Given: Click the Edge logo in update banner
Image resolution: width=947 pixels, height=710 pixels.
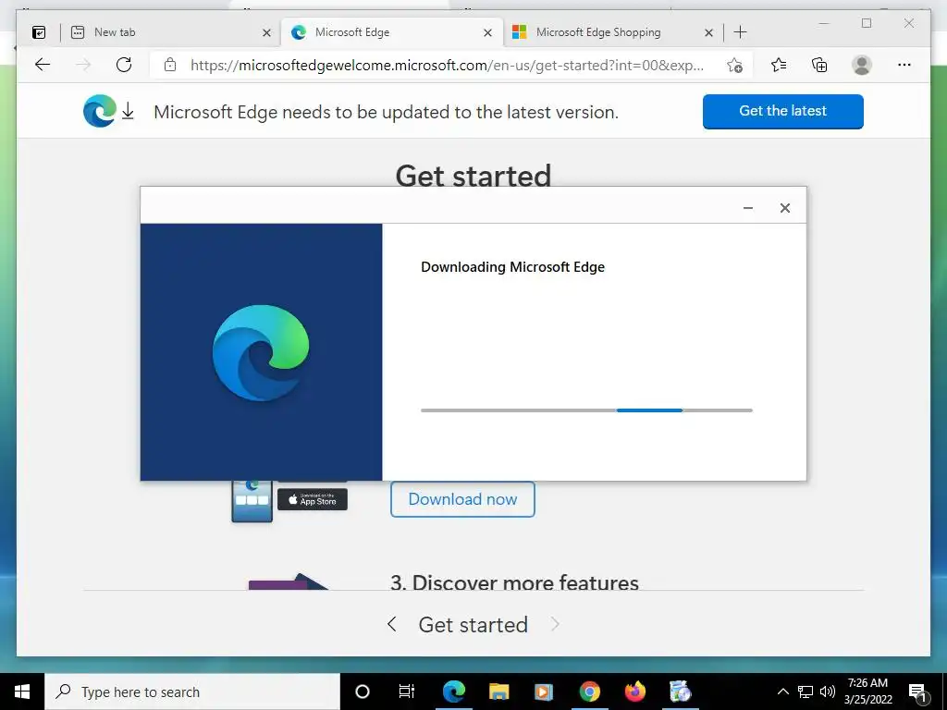Looking at the screenshot, I should (100, 111).
